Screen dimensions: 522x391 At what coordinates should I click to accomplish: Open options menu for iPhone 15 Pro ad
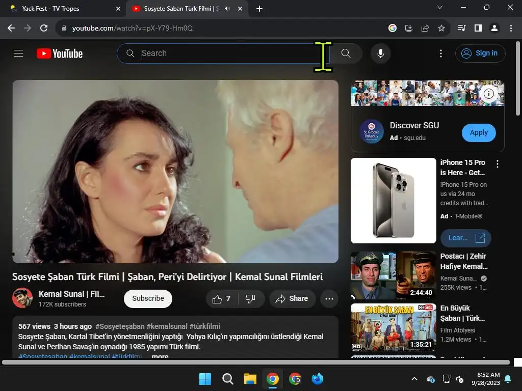498,163
